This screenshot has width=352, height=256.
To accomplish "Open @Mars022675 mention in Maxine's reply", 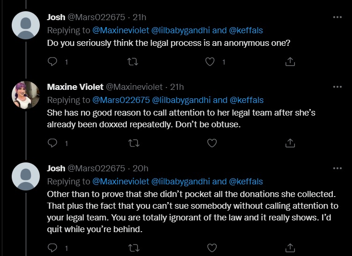I will pyautogui.click(x=121, y=100).
